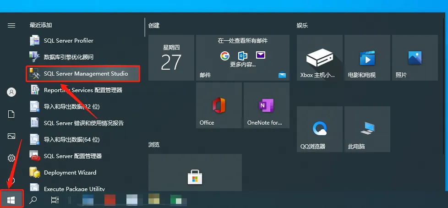Open Xbox 主机小... tile

click(320, 58)
